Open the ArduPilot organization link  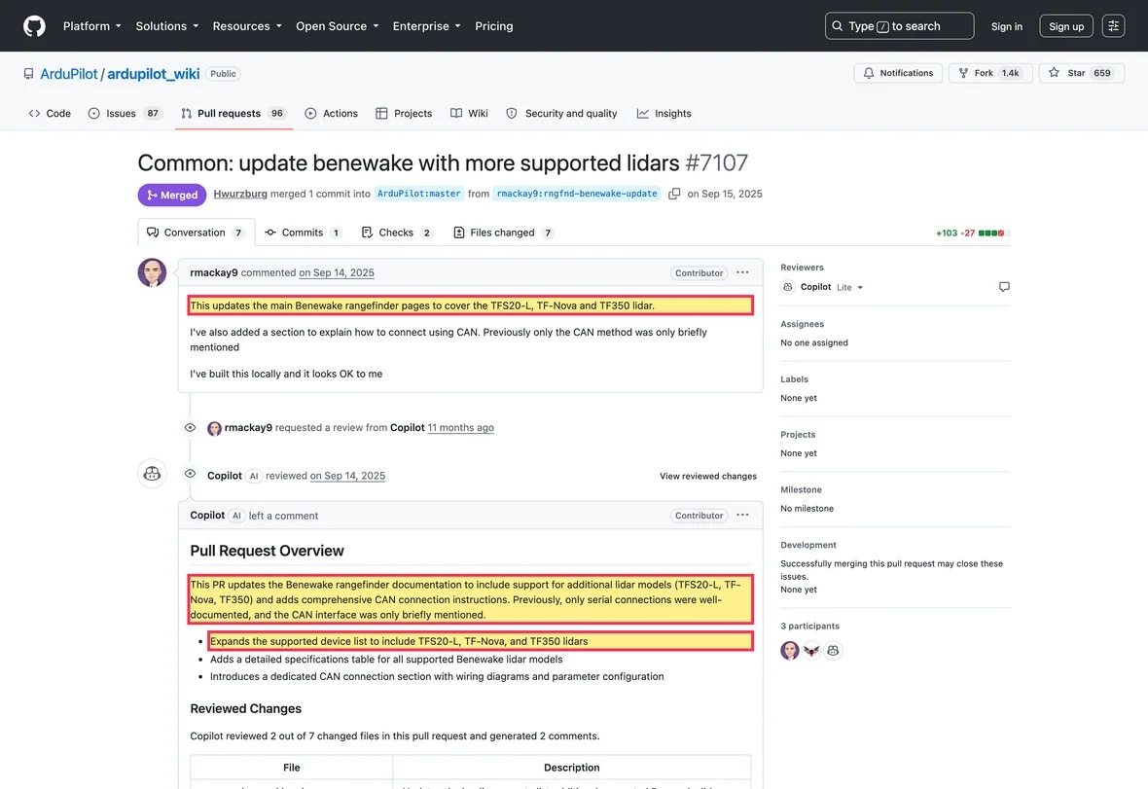tap(69, 74)
